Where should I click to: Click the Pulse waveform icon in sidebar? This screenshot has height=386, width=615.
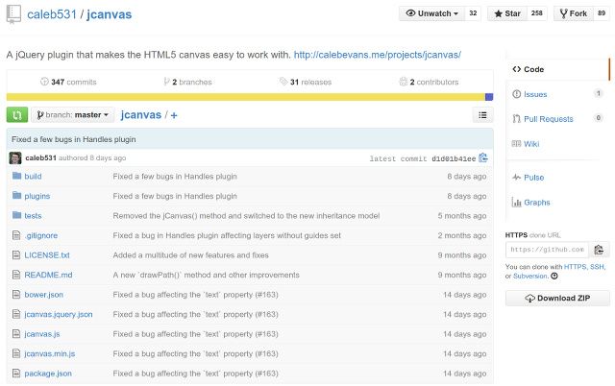(x=517, y=178)
